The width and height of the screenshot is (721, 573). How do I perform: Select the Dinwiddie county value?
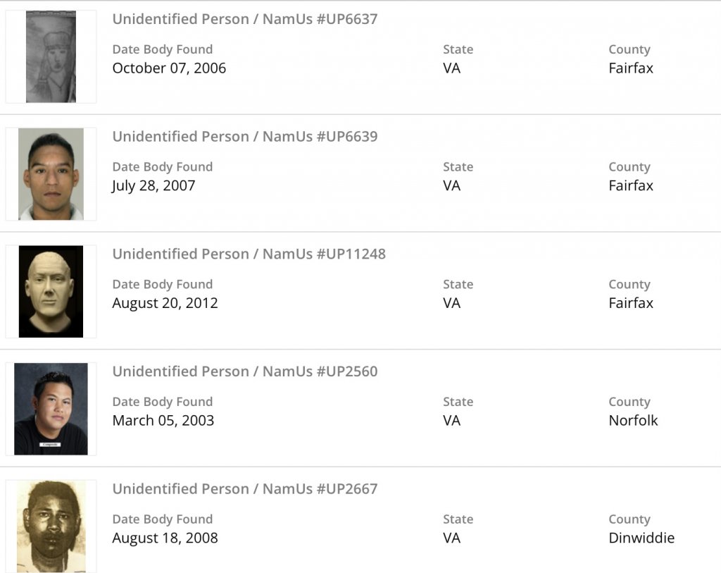[641, 538]
